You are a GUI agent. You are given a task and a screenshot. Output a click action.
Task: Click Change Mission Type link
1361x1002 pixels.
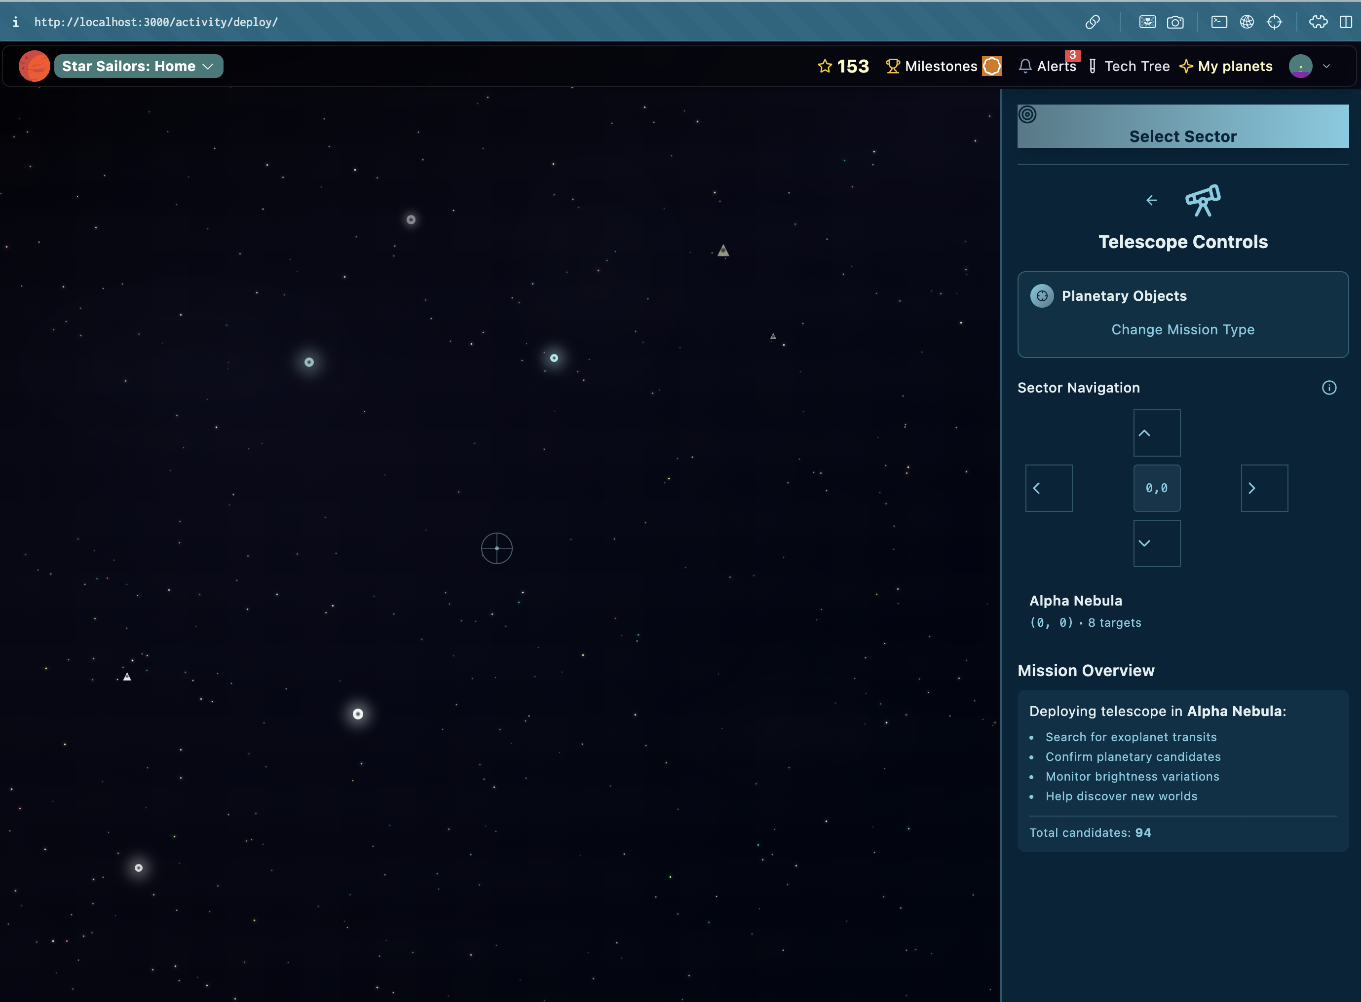pyautogui.click(x=1182, y=329)
